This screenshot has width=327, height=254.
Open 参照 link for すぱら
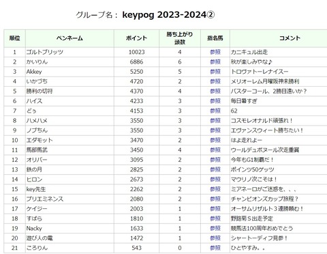click(215, 218)
